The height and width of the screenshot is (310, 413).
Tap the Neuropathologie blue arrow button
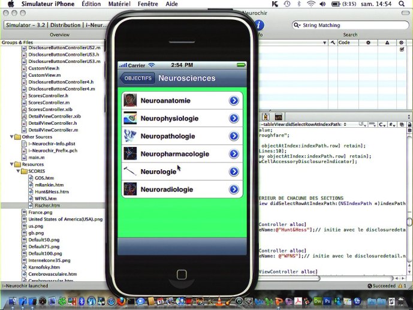pyautogui.click(x=234, y=136)
